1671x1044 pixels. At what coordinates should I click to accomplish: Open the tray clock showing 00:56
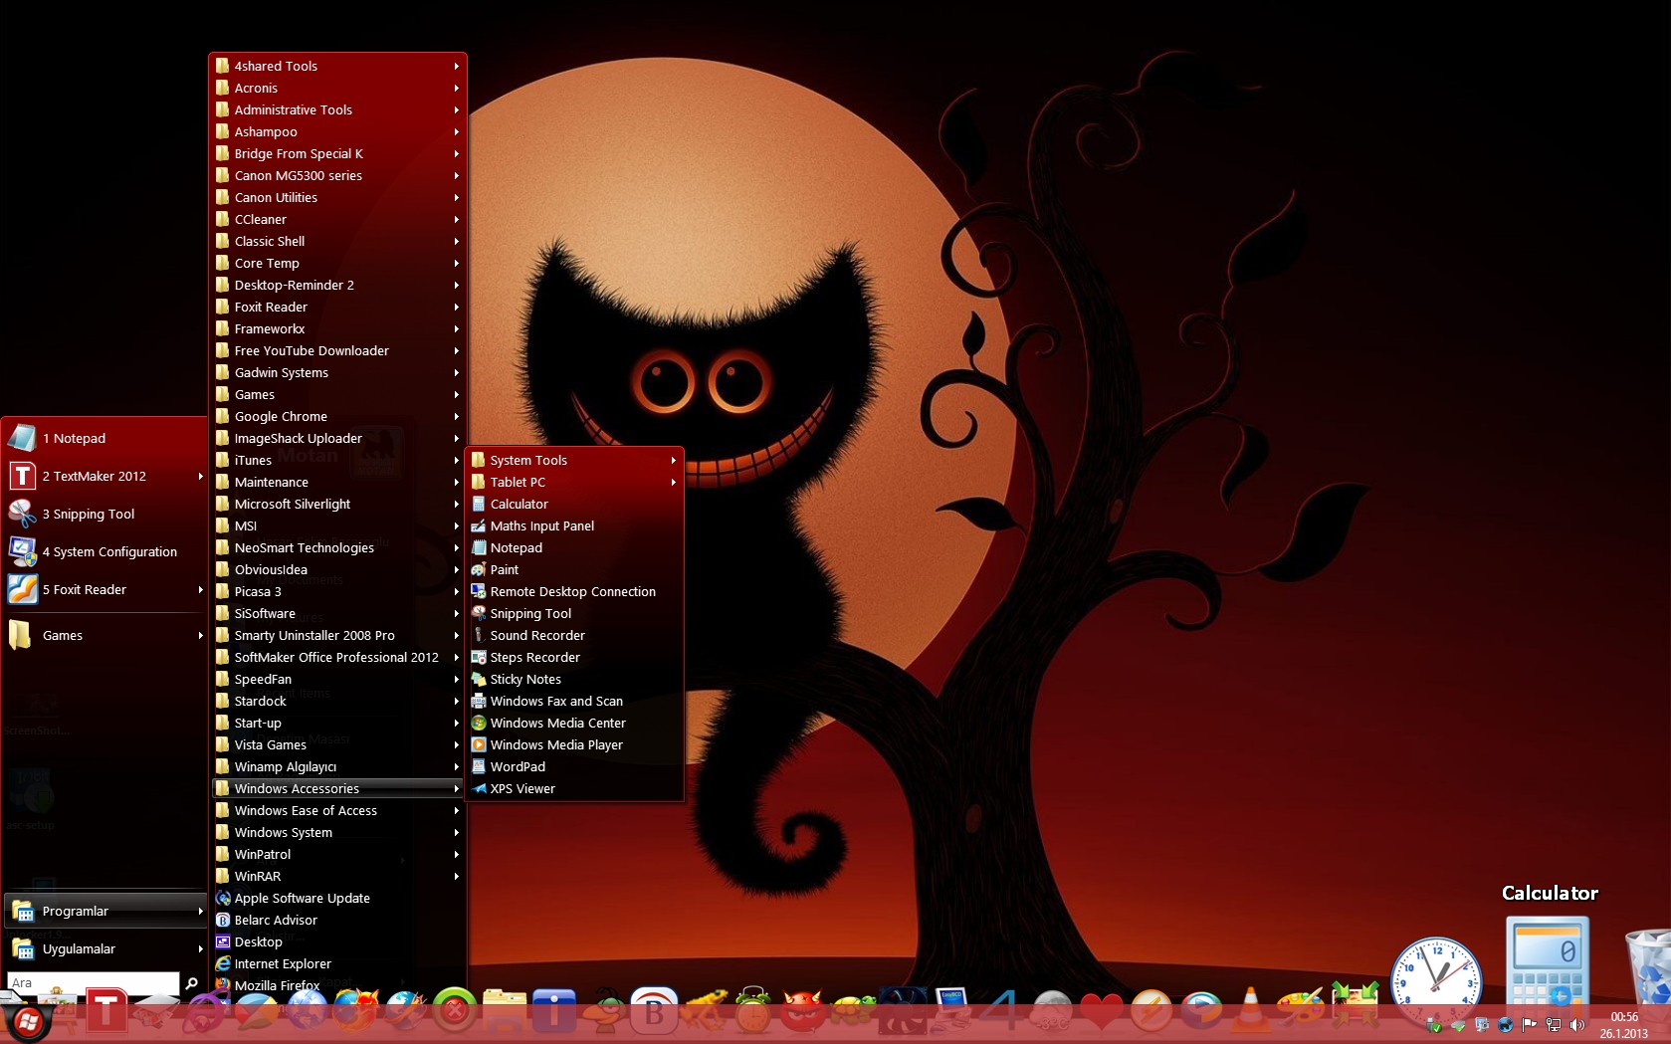[1624, 1025]
